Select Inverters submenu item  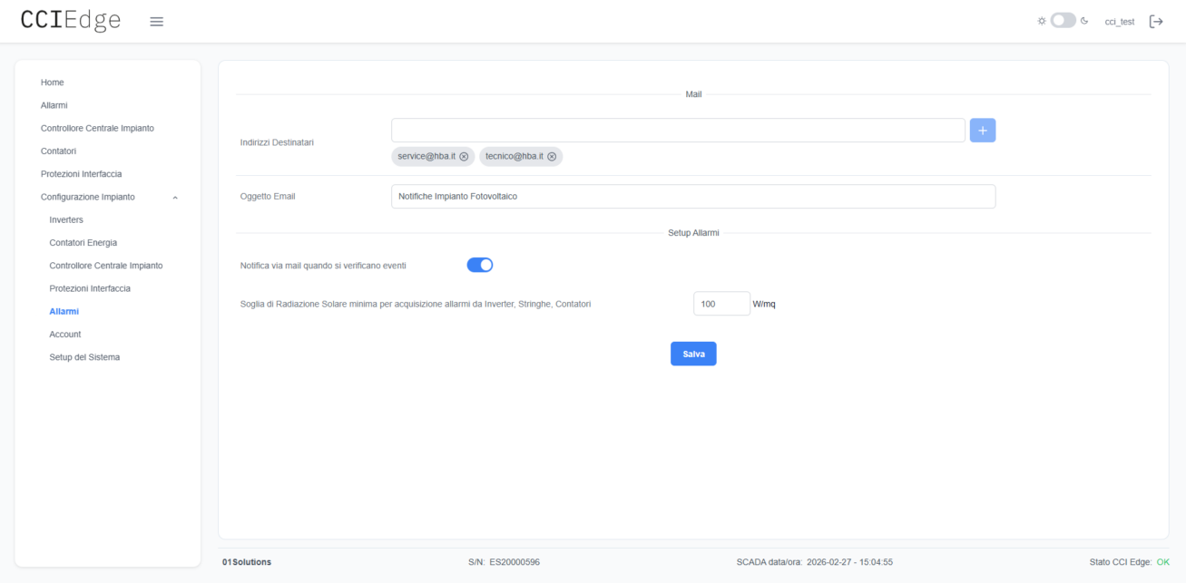[x=66, y=220]
